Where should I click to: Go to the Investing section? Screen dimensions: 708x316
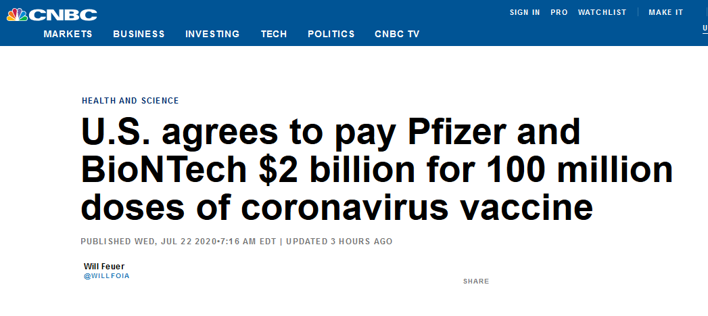(212, 34)
